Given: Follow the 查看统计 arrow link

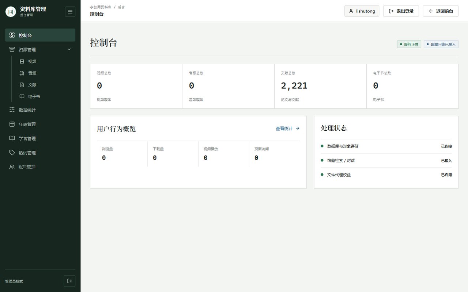Looking at the screenshot, I should point(288,128).
